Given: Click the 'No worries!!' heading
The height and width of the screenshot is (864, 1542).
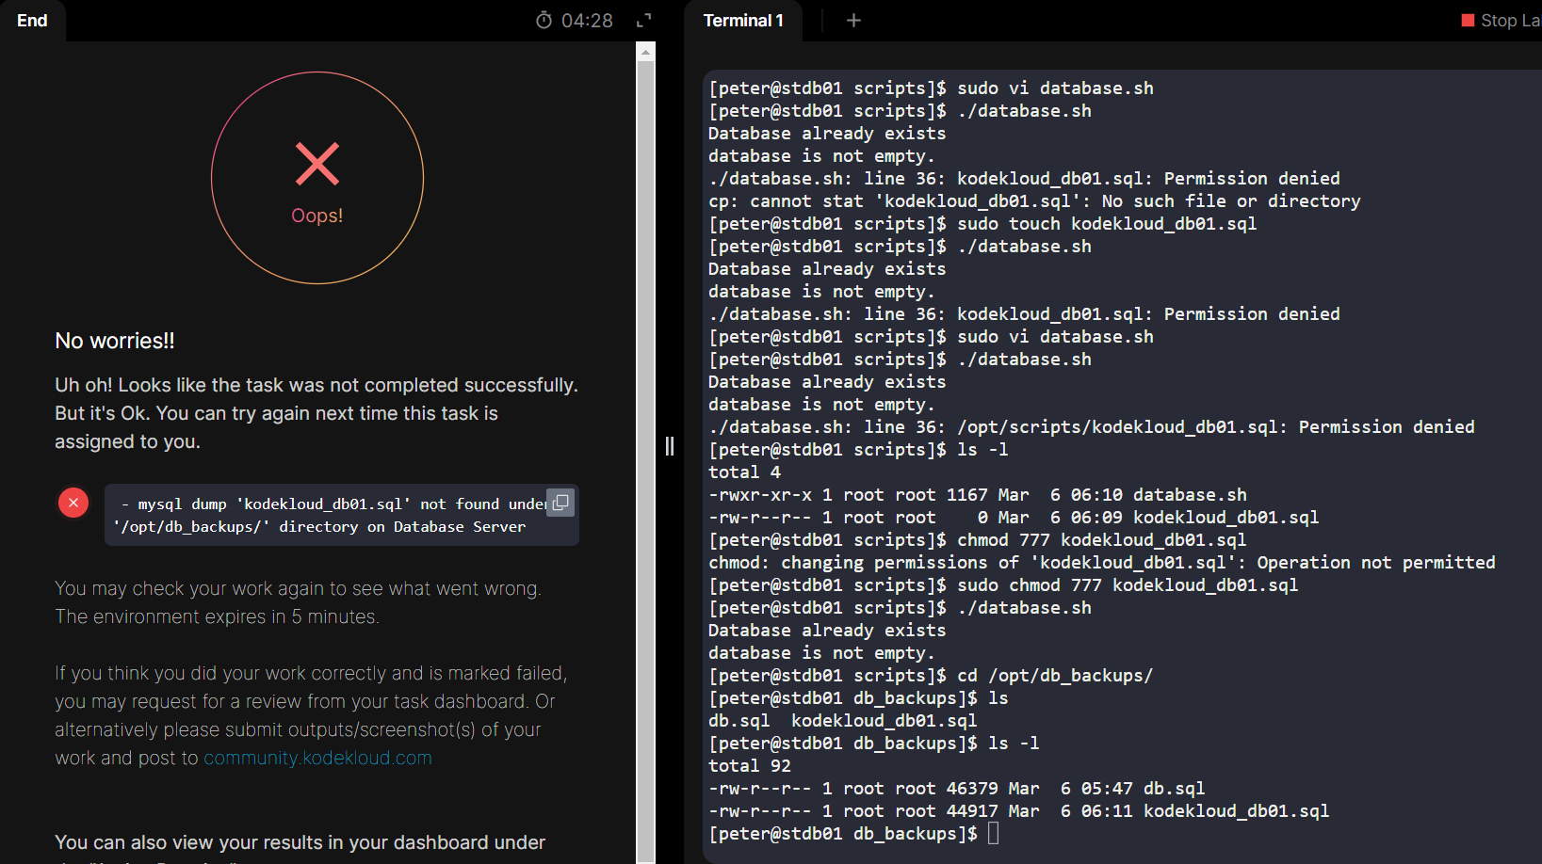Looking at the screenshot, I should tap(115, 341).
